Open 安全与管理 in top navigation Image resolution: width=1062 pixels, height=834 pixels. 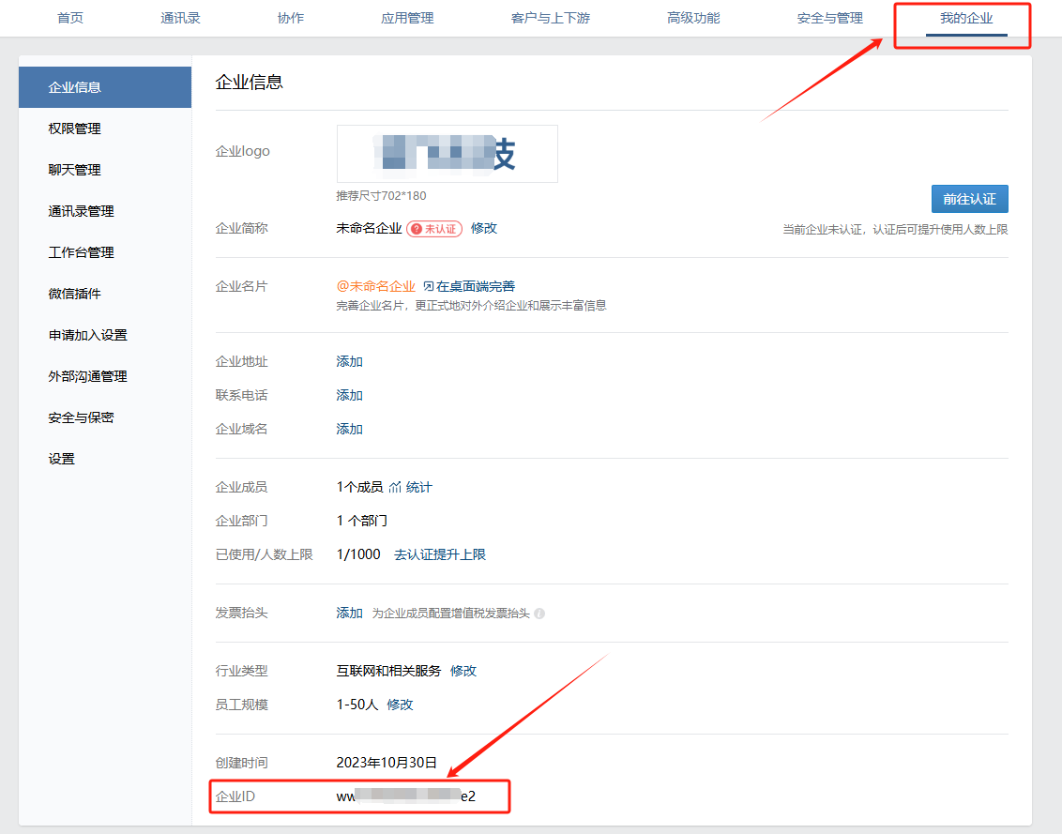point(829,18)
